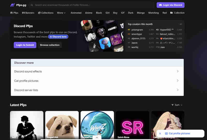The width and height of the screenshot is (207, 140).
Task: Click the Discord bots badge
Action: click(58, 37)
